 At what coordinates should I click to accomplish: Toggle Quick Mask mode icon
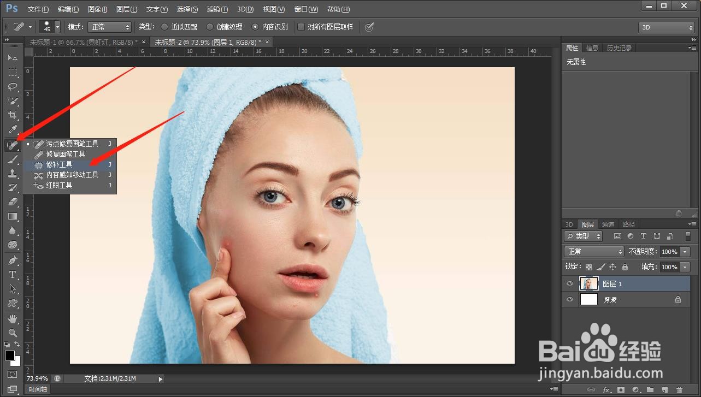(x=13, y=374)
